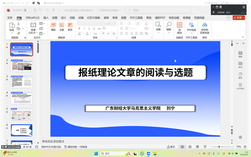Switch to normal view in status bar
This screenshot has height=157, width=251.
click(x=182, y=147)
